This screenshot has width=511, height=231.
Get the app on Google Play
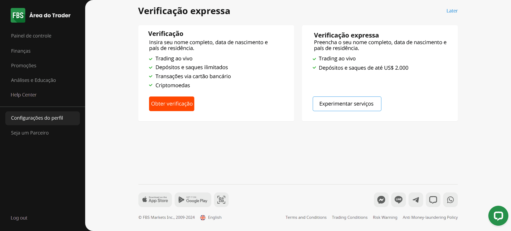(x=193, y=200)
